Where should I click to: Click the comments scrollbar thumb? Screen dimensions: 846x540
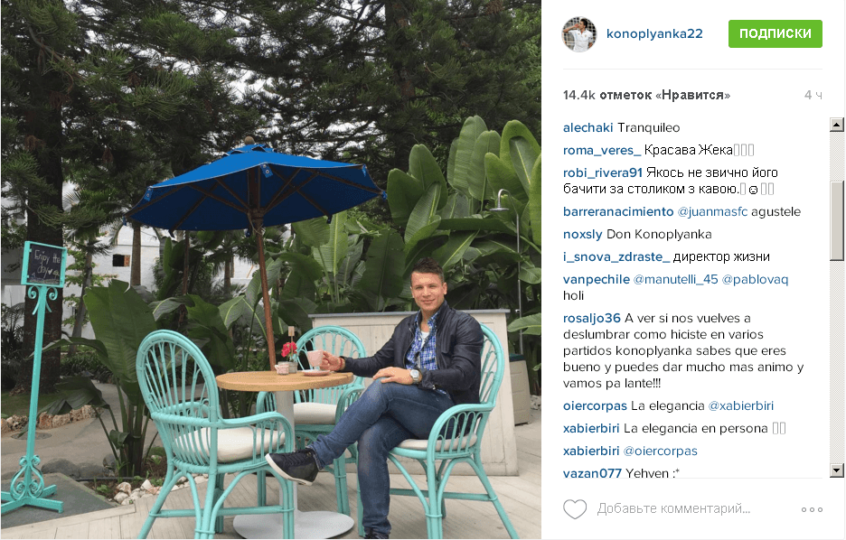coord(837,221)
